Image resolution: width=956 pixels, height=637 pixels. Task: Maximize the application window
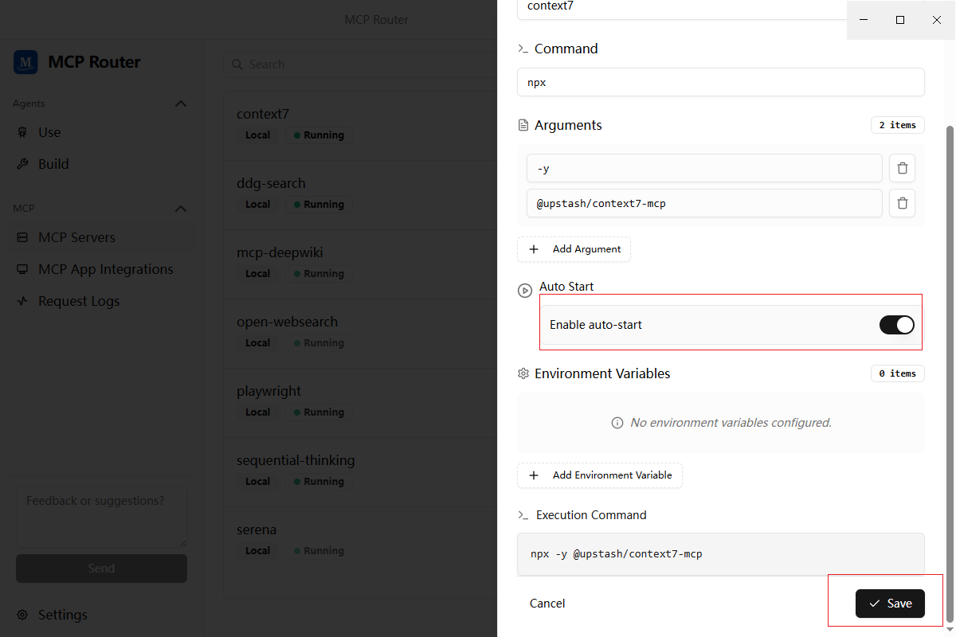coord(899,20)
